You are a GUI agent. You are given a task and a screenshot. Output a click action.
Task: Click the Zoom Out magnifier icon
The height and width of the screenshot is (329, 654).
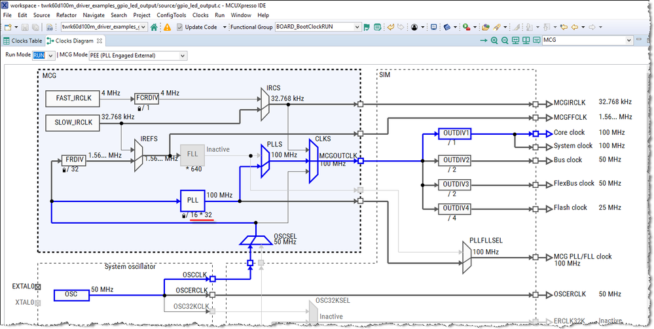[x=505, y=41]
